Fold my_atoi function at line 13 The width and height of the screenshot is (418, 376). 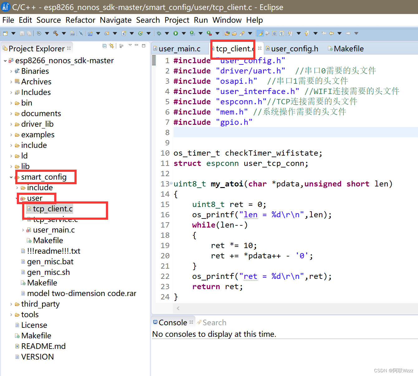(171, 184)
